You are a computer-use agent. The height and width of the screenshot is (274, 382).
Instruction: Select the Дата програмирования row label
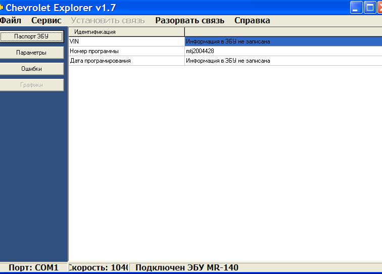127,61
